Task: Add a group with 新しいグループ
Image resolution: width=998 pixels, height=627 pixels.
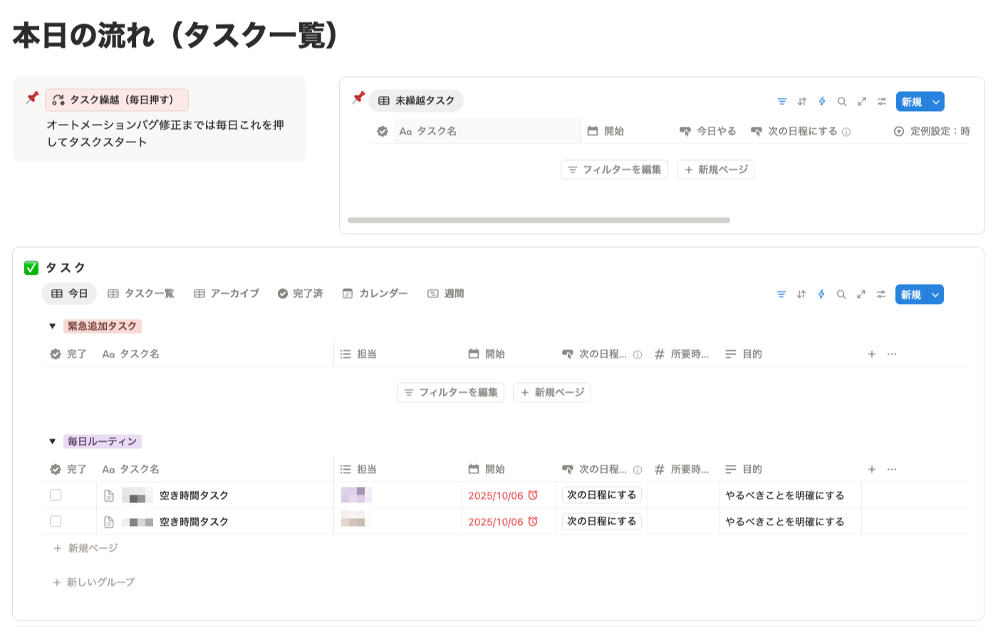Action: click(94, 582)
